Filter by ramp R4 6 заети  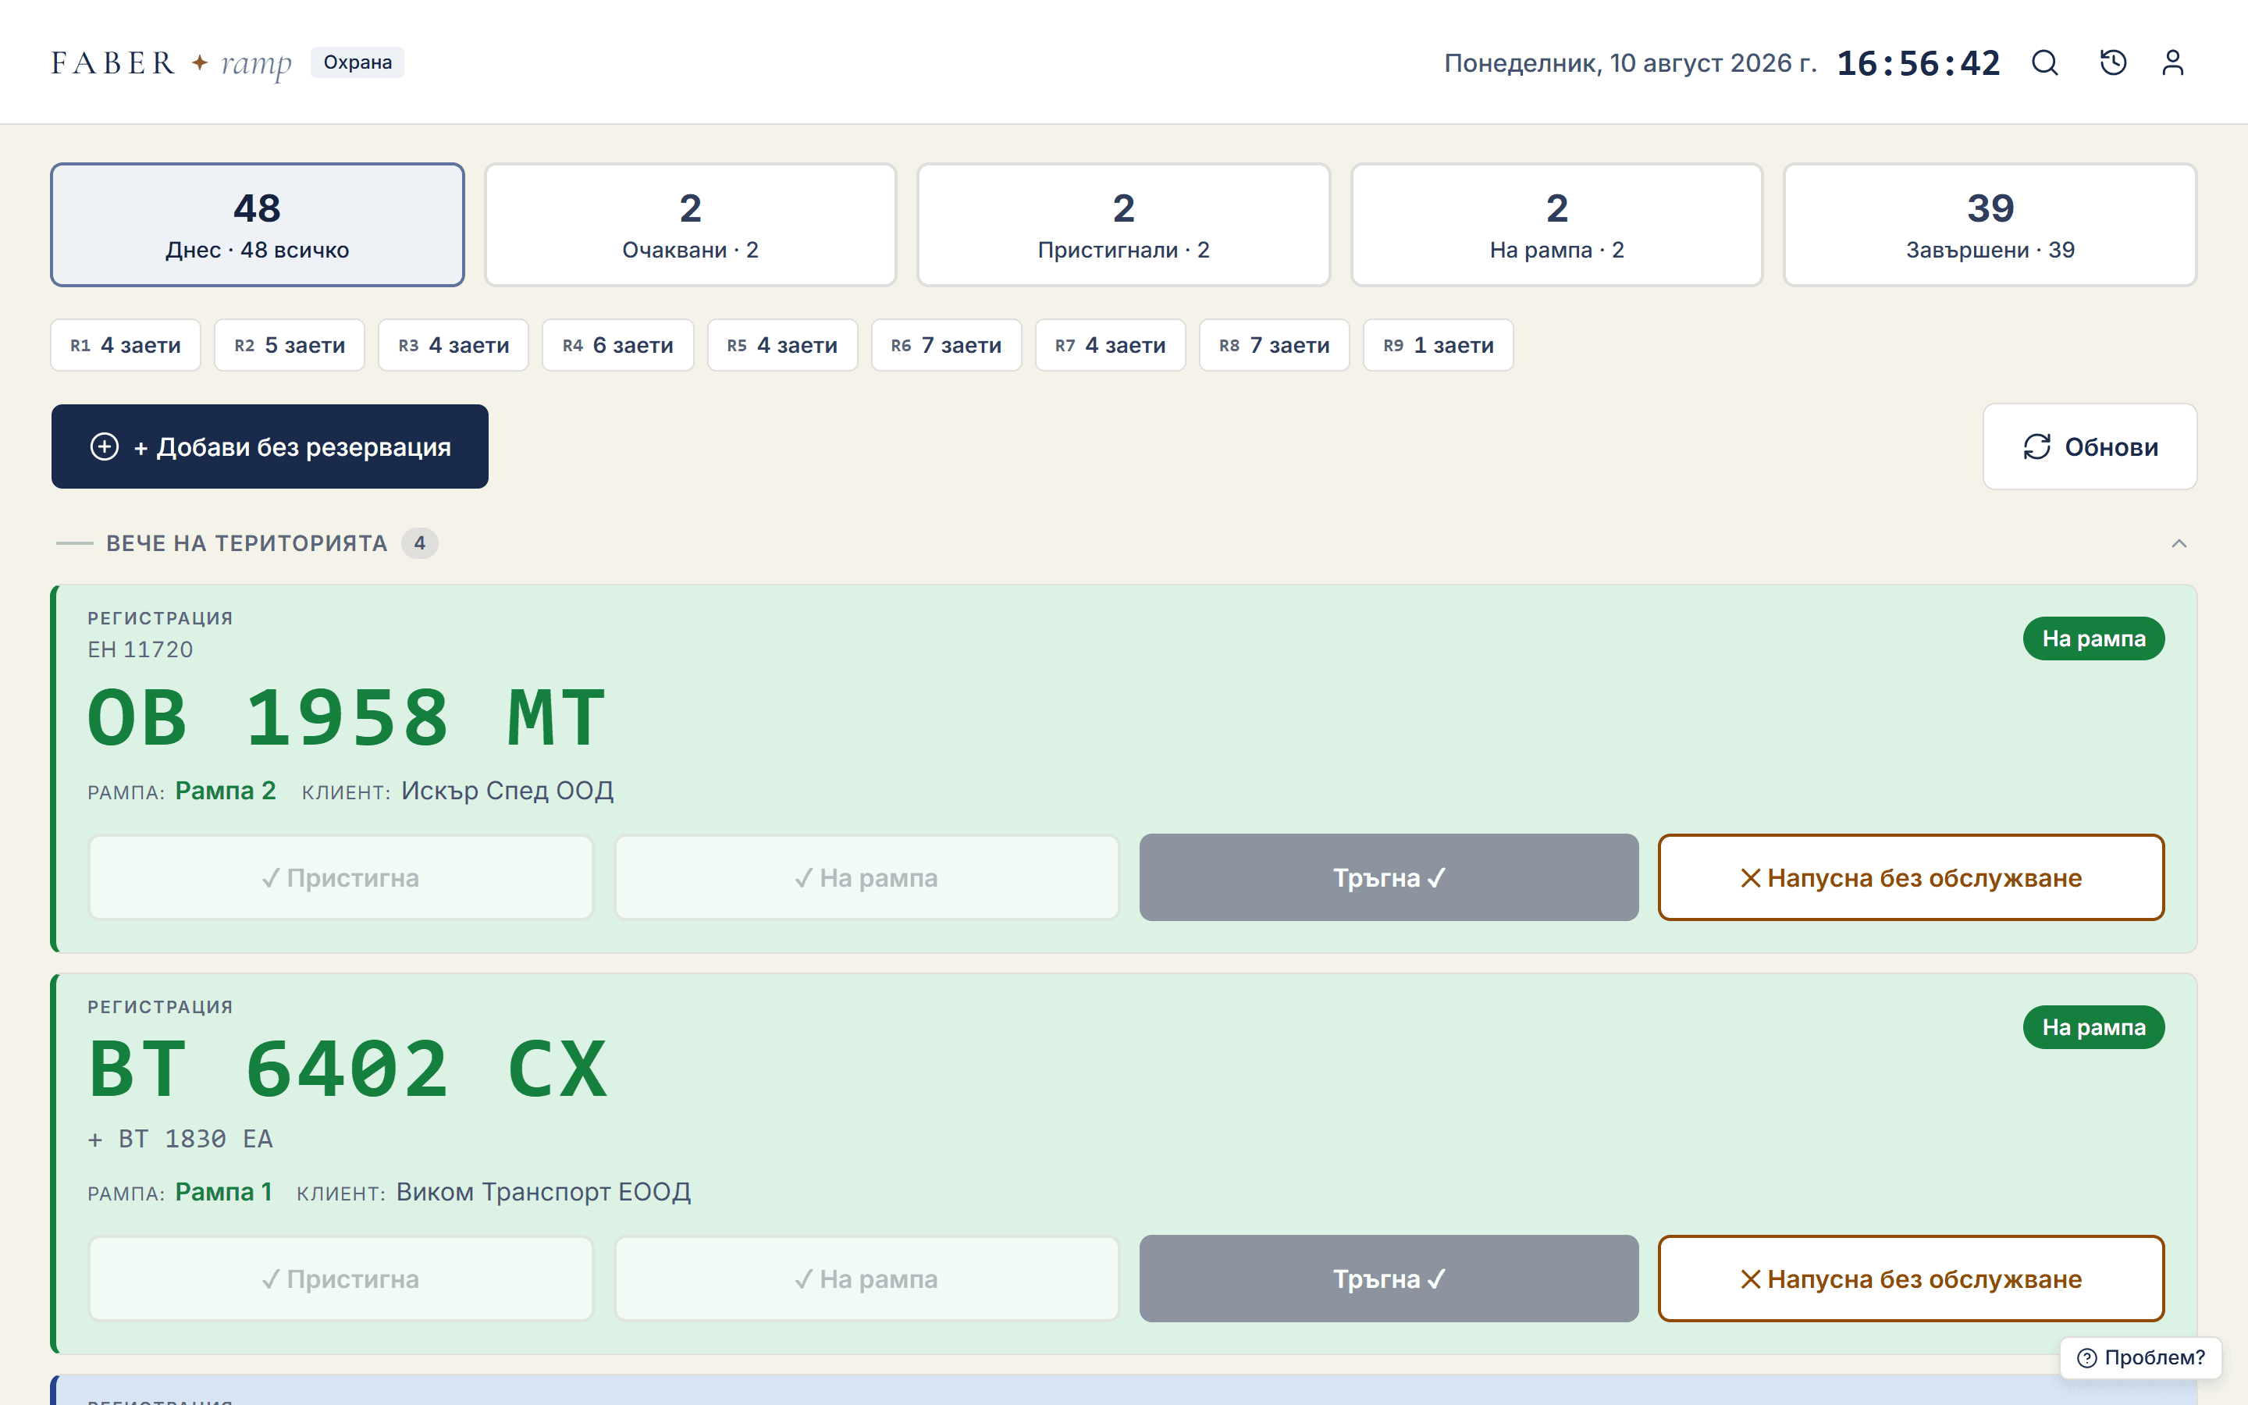[617, 346]
